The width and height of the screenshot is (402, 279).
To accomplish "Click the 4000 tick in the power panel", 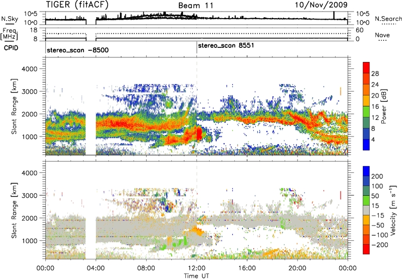I will pos(30,69).
